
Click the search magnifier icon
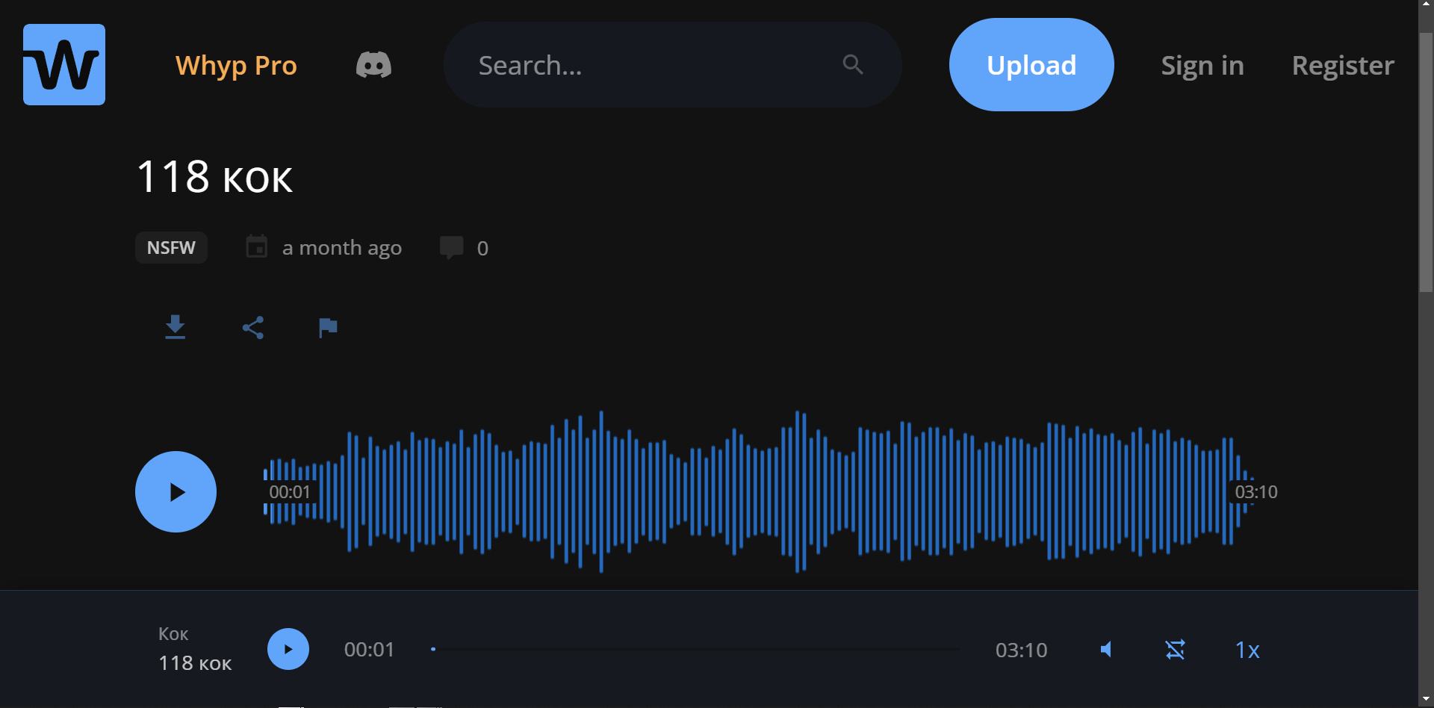(853, 65)
